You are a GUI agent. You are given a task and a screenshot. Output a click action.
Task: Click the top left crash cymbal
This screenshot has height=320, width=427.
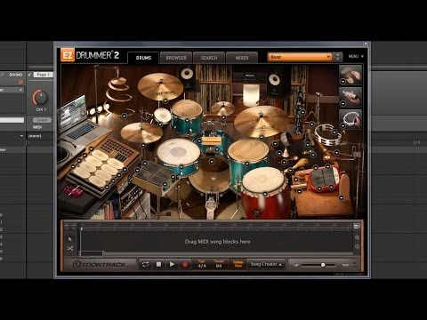pos(160,86)
